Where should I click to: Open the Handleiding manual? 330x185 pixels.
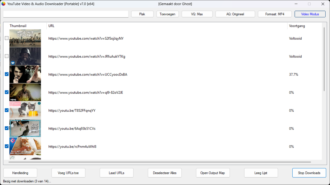(x=20, y=173)
